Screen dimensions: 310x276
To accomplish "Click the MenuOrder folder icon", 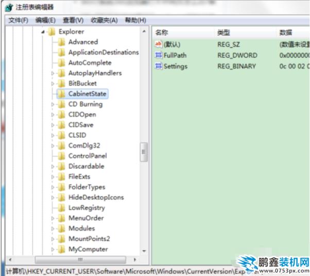I will click(62, 218).
